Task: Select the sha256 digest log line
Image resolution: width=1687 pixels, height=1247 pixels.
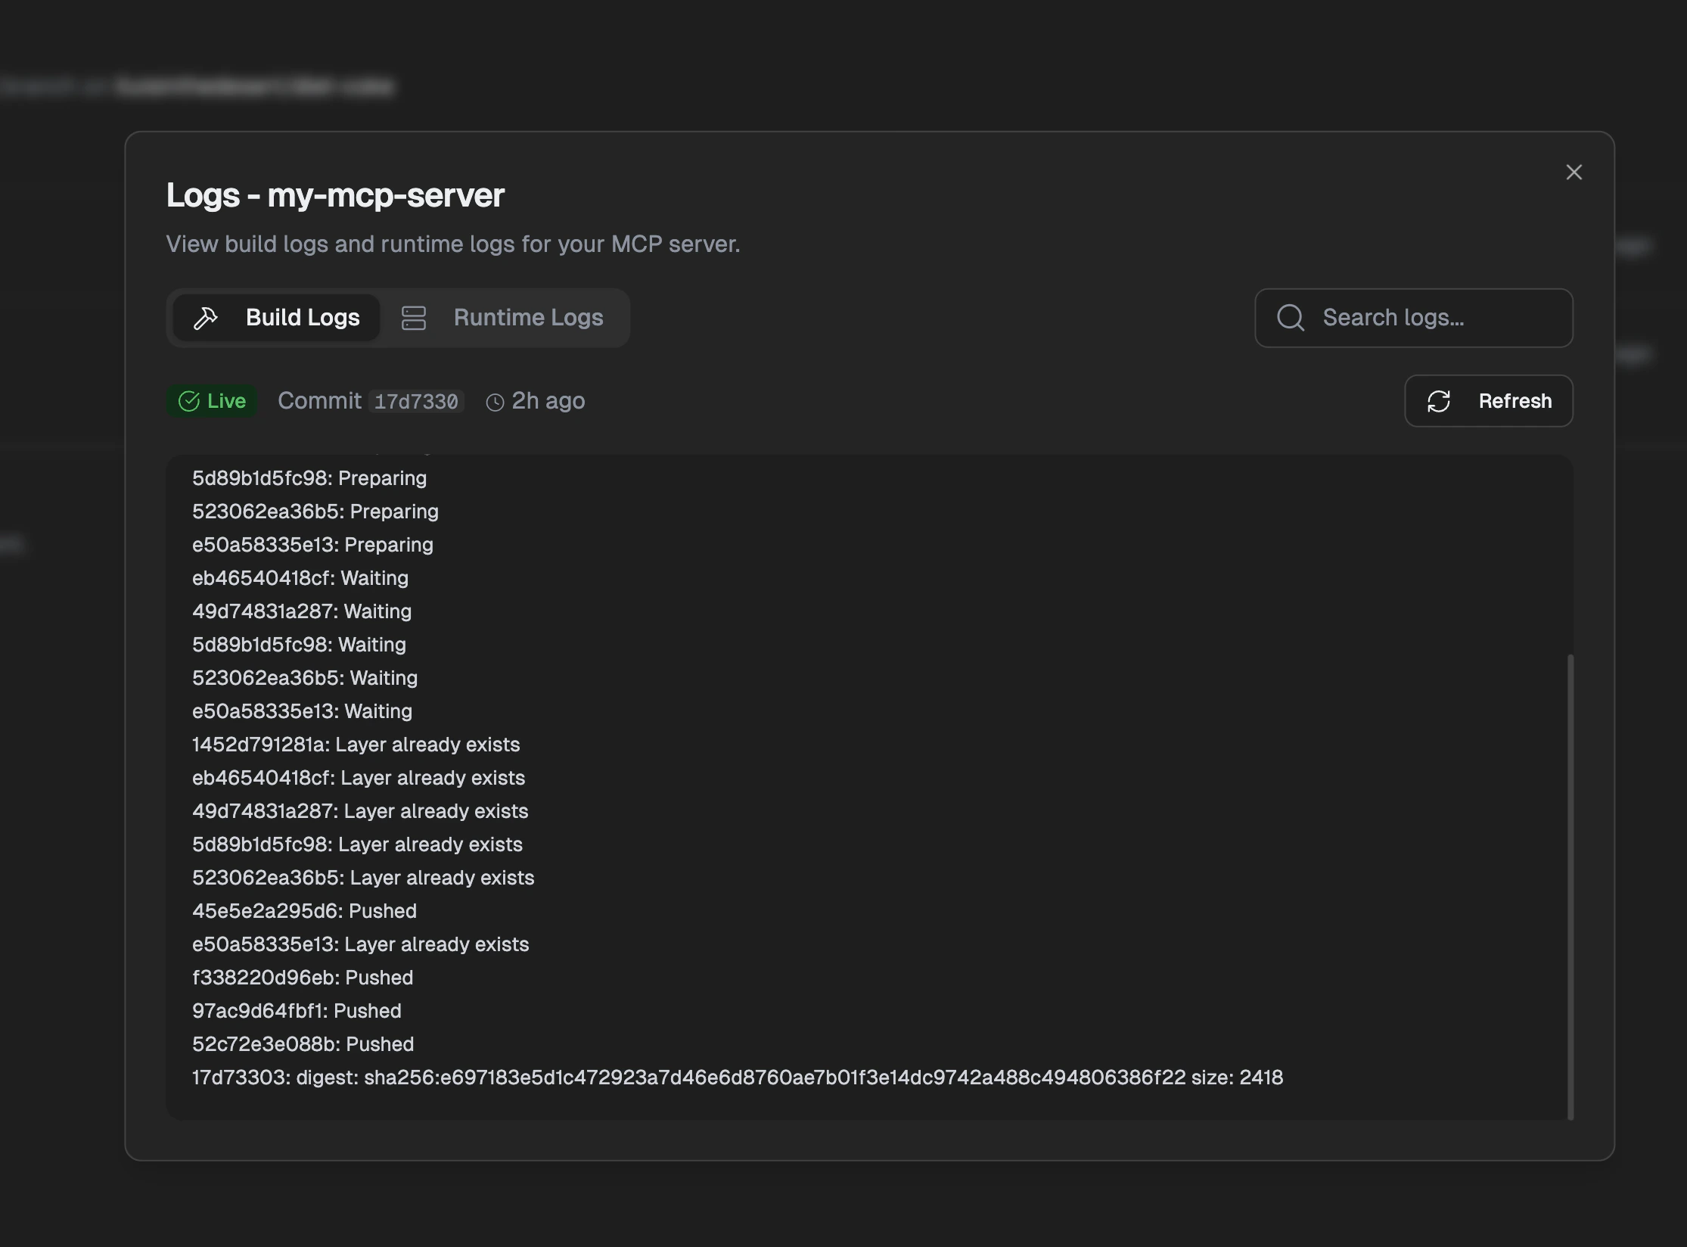Action: (738, 1078)
